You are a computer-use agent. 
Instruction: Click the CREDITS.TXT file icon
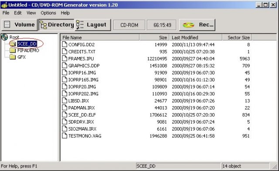pyautogui.click(x=65, y=51)
